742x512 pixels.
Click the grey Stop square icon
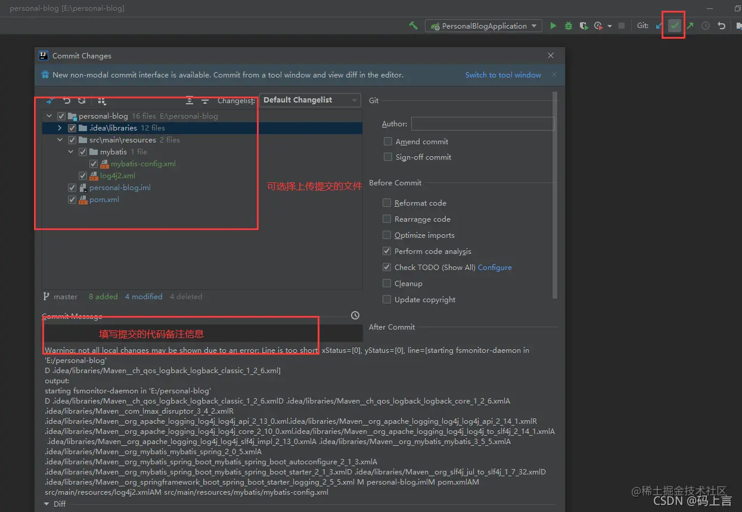[x=622, y=26]
